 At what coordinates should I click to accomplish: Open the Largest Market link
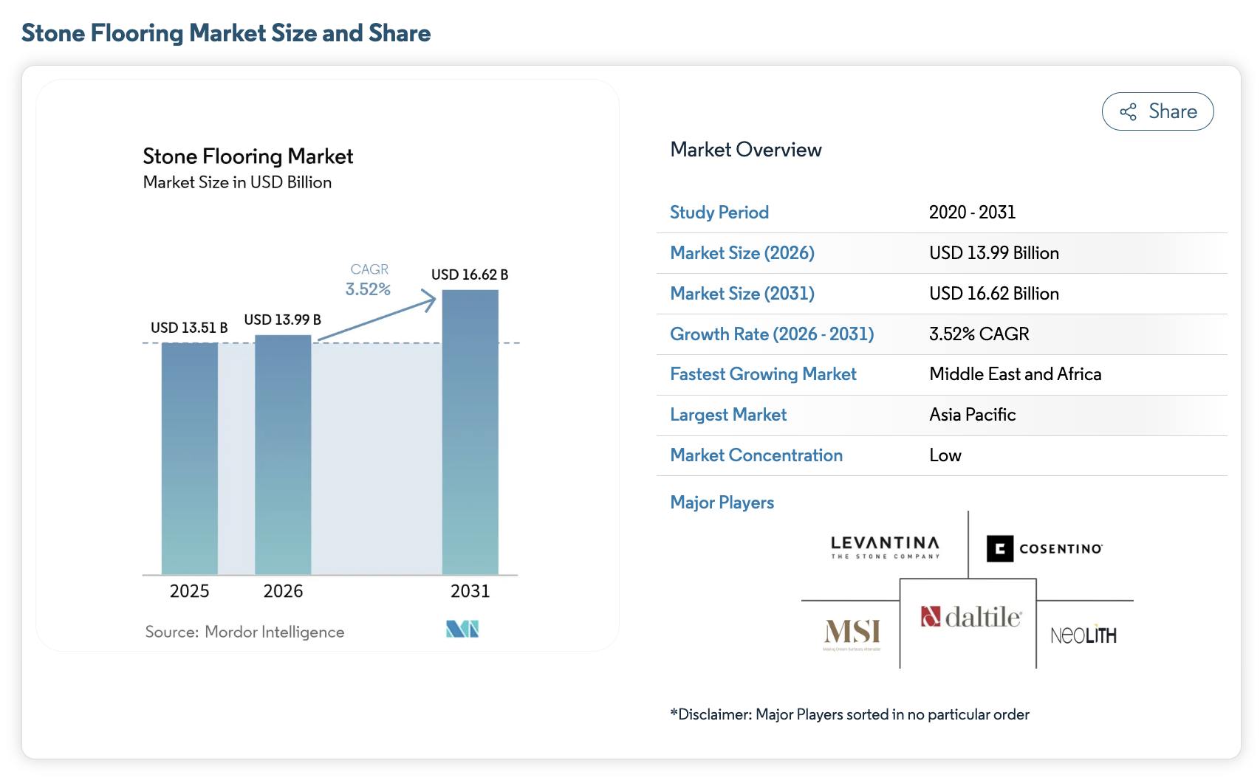pyautogui.click(x=728, y=415)
